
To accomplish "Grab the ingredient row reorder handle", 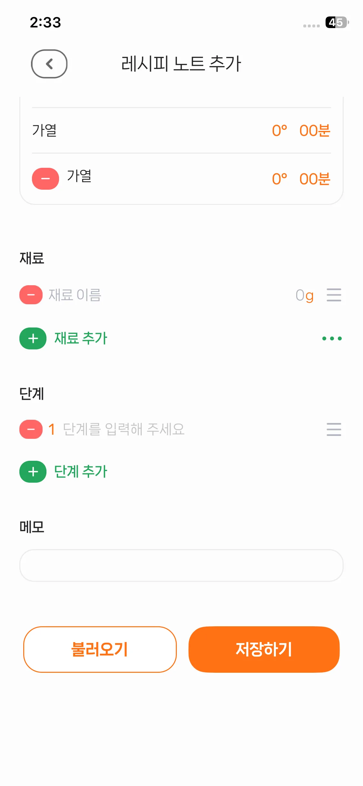I will pos(334,295).
